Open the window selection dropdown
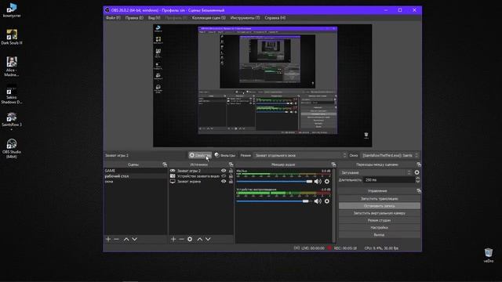Image resolution: width=502 pixels, height=282 pixels. point(390,155)
